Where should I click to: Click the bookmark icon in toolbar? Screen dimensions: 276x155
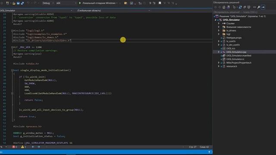(x=160, y=3)
